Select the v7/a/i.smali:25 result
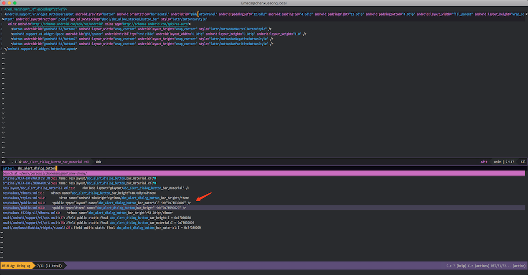Viewport: 528px width, 275px height. click(99, 223)
